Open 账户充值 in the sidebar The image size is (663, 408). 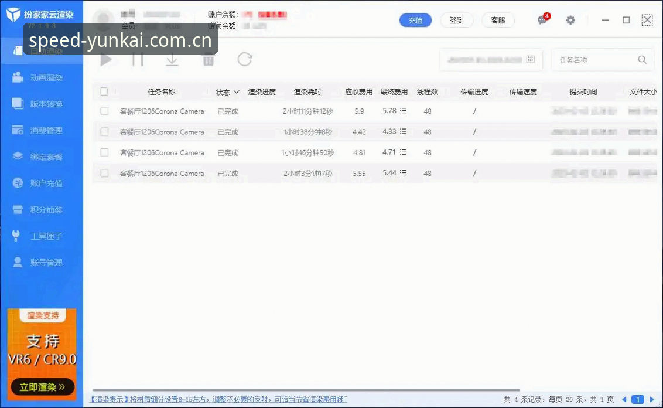click(42, 183)
